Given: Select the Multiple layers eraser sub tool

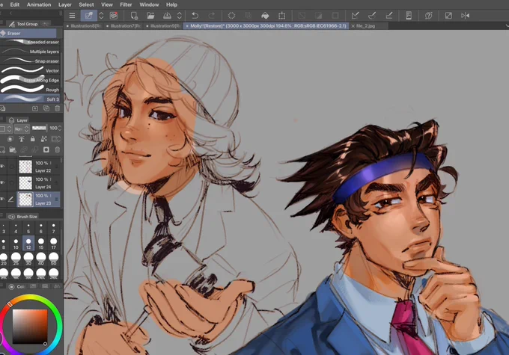Looking at the screenshot, I should tap(30, 52).
